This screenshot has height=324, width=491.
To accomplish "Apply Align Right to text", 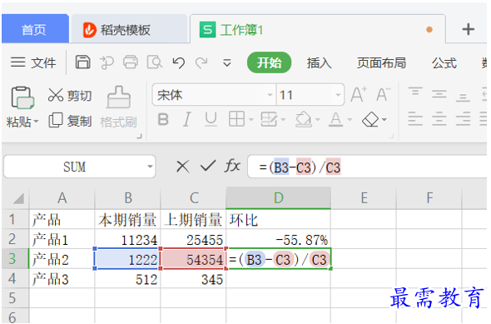I will [463, 119].
